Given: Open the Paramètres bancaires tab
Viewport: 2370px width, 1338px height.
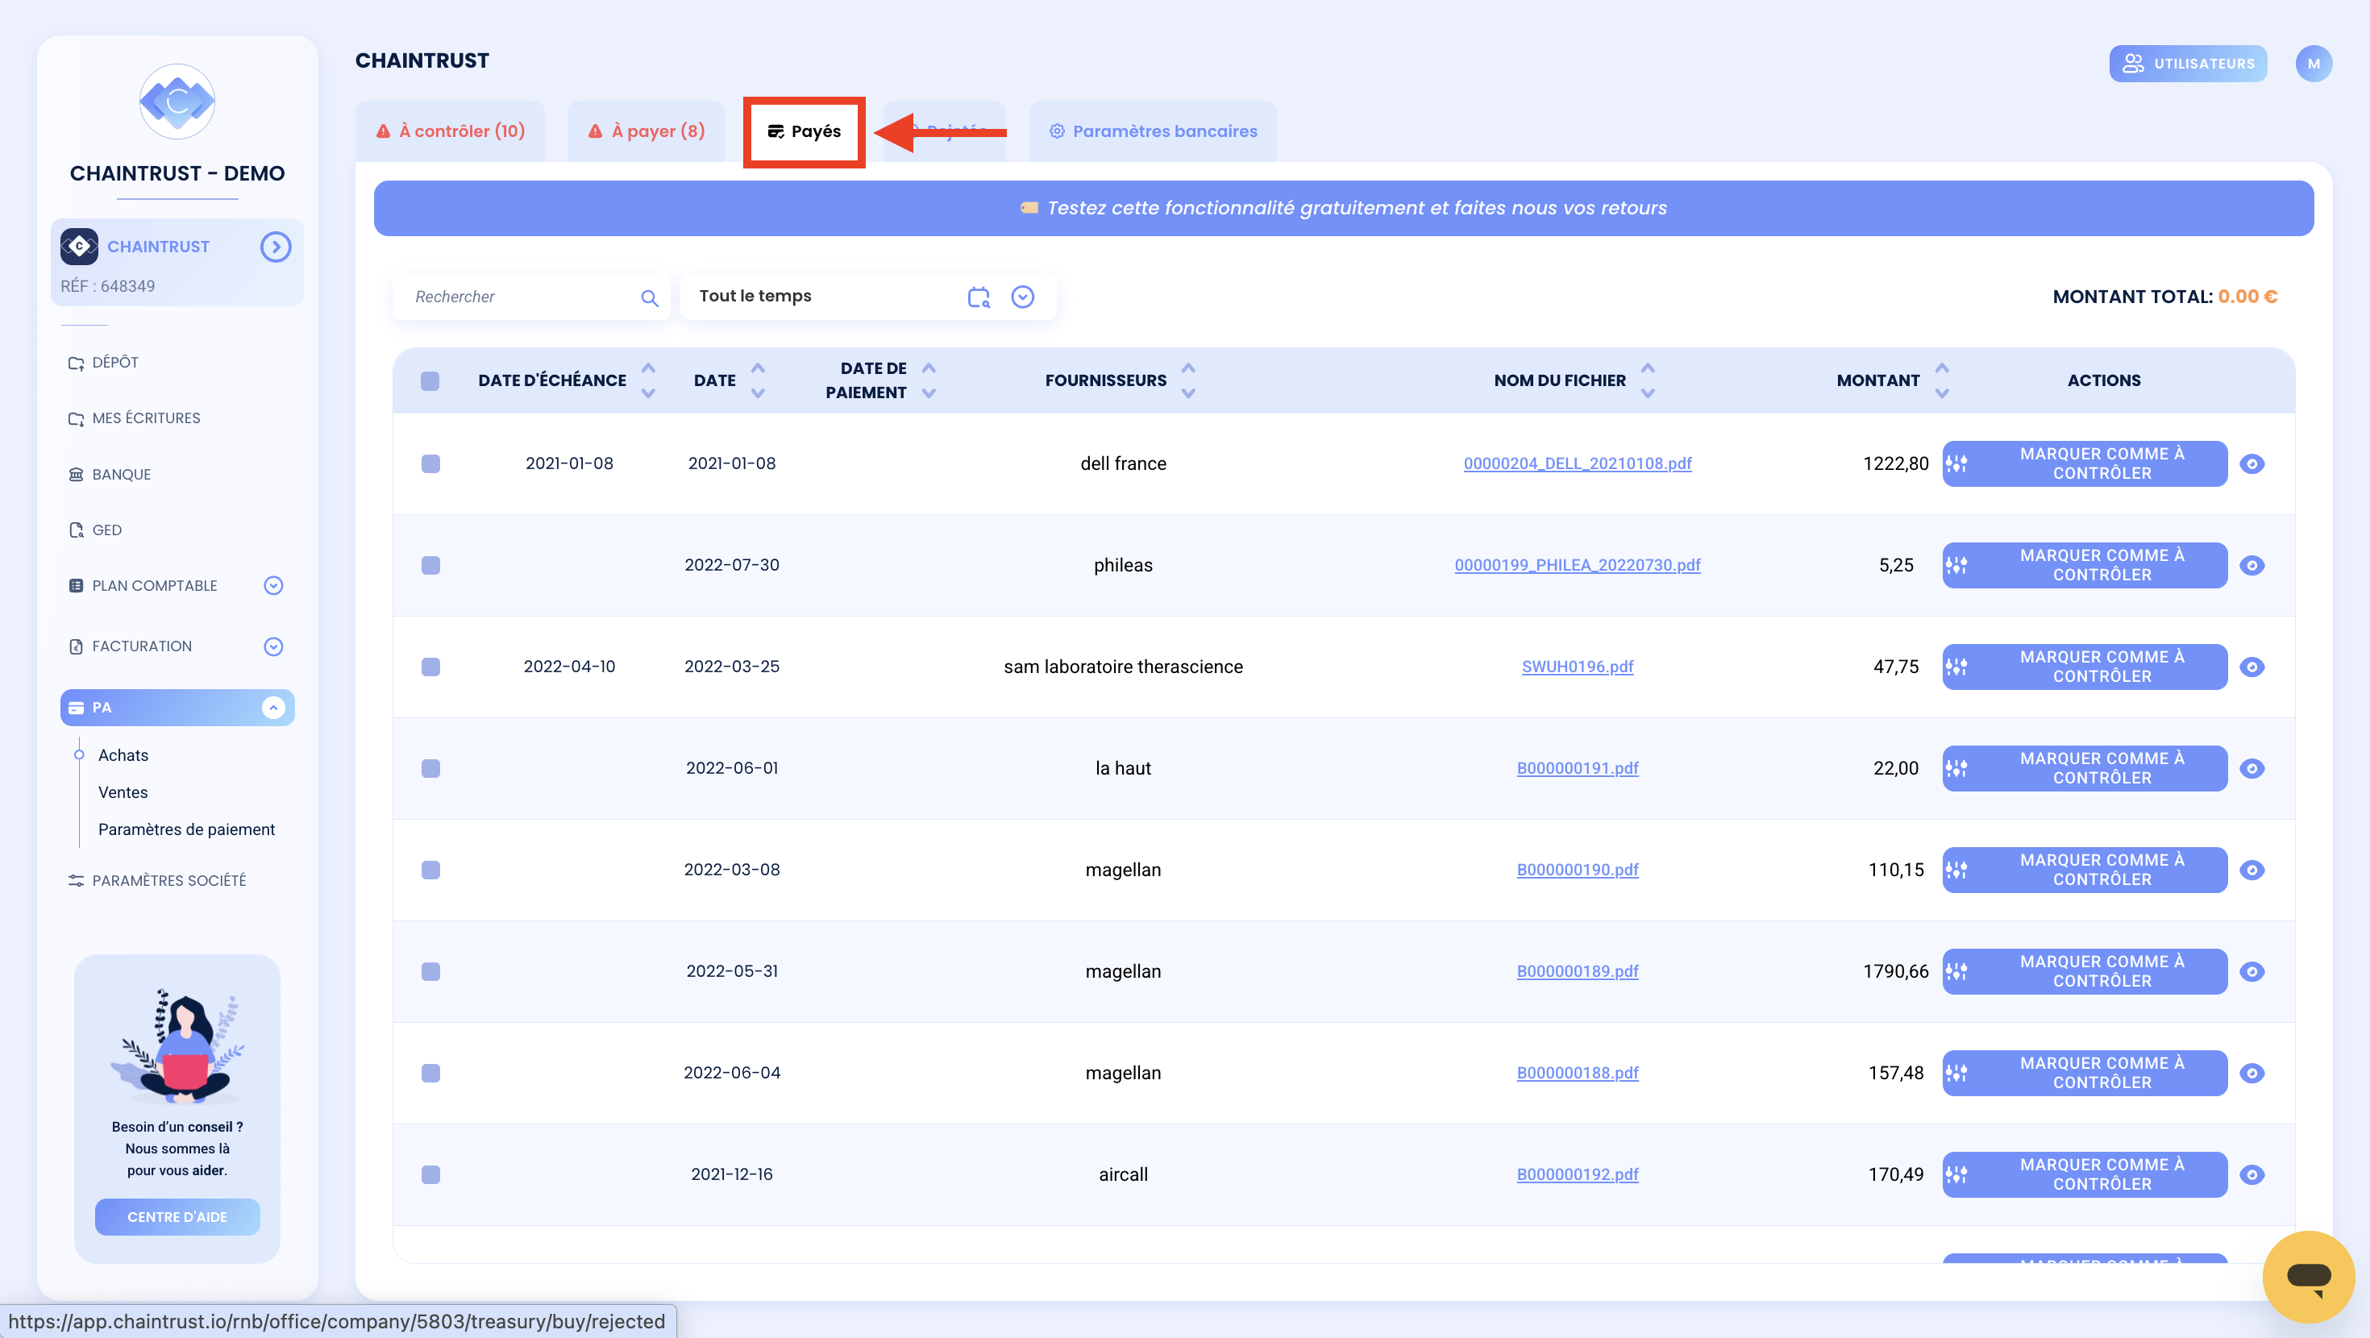Looking at the screenshot, I should tap(1153, 131).
